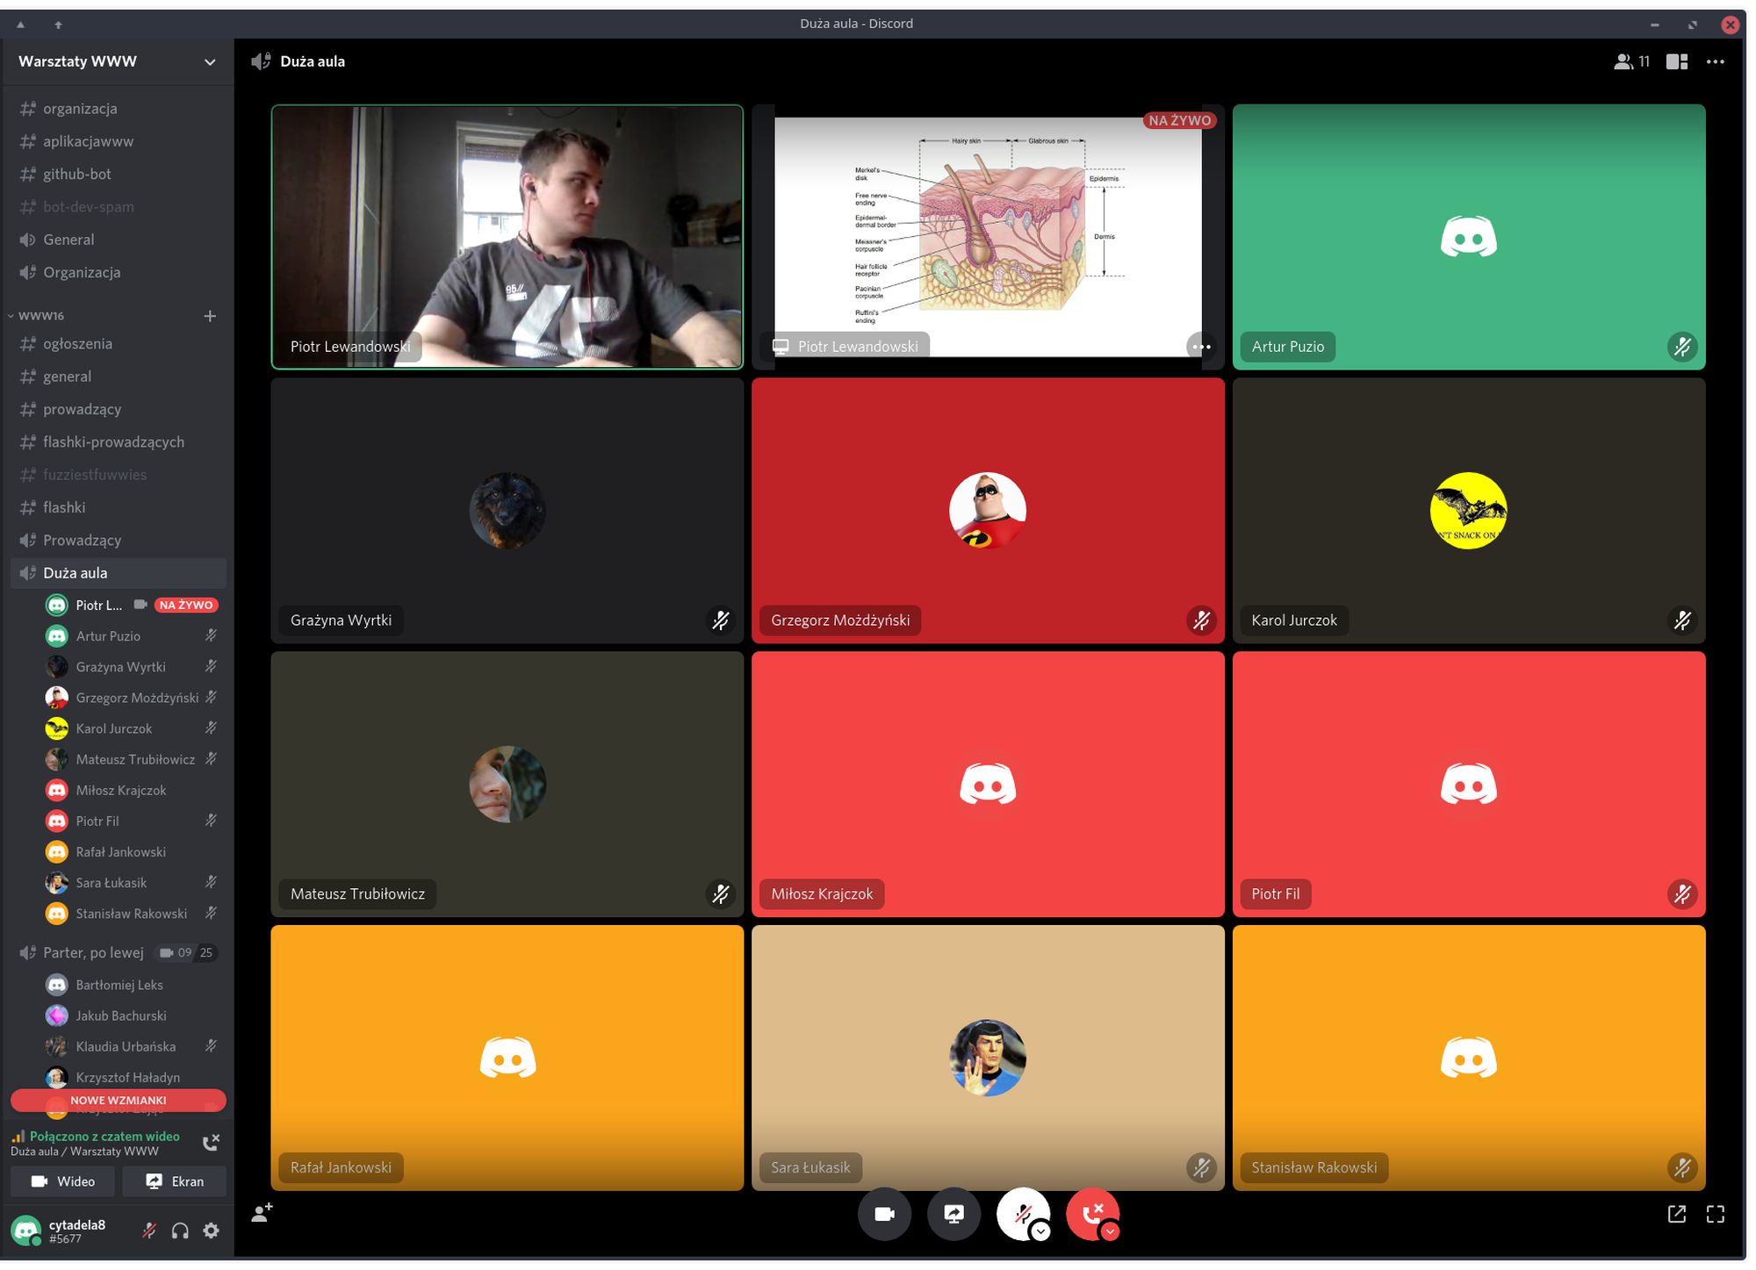
Task: Click Sara Łukasik's Spock avatar
Action: point(988,1058)
